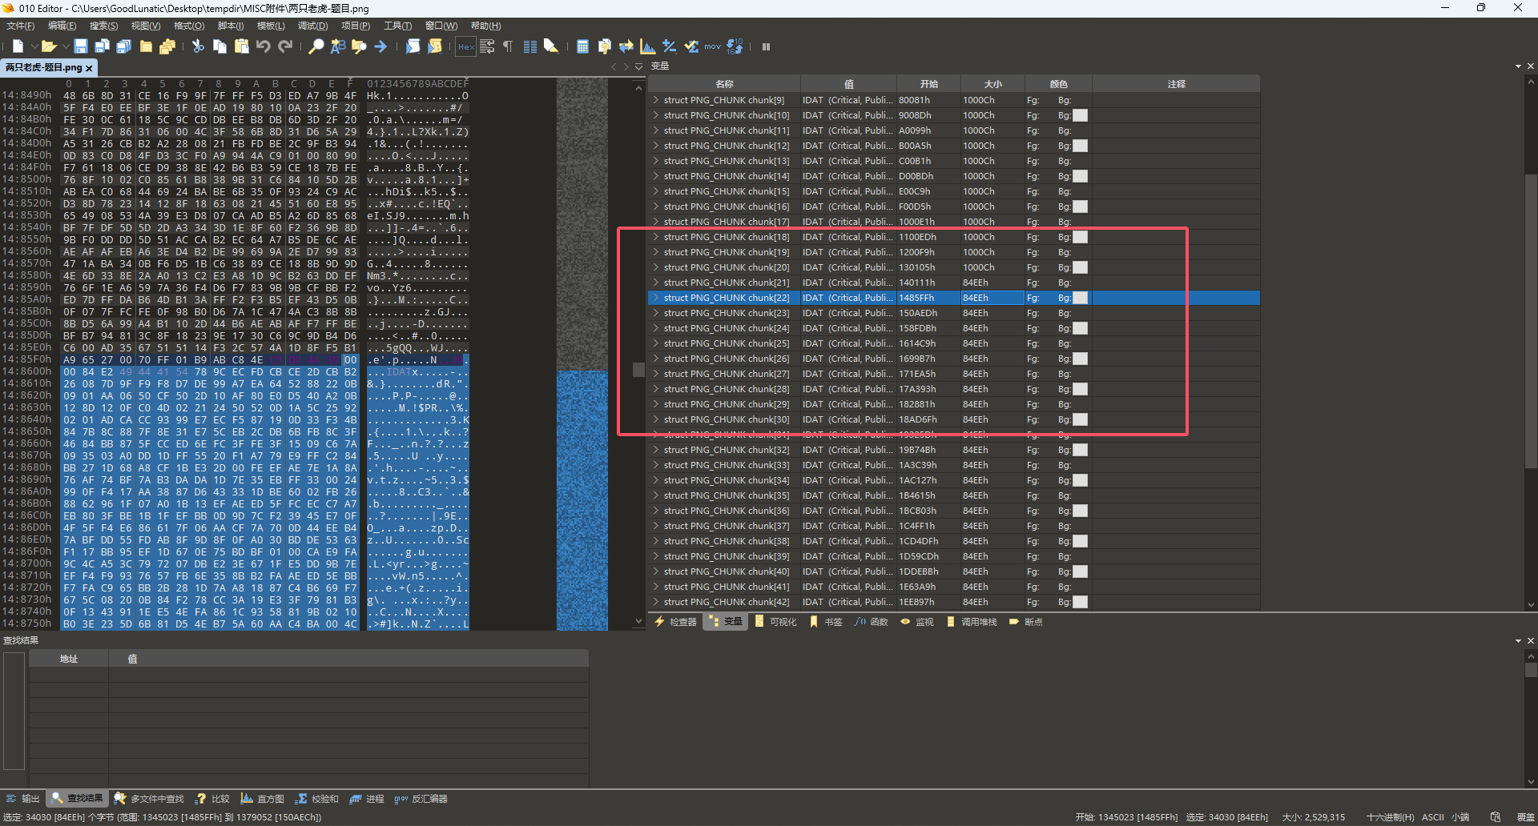
Task: Click the 地址 column header in find results
Action: click(69, 659)
